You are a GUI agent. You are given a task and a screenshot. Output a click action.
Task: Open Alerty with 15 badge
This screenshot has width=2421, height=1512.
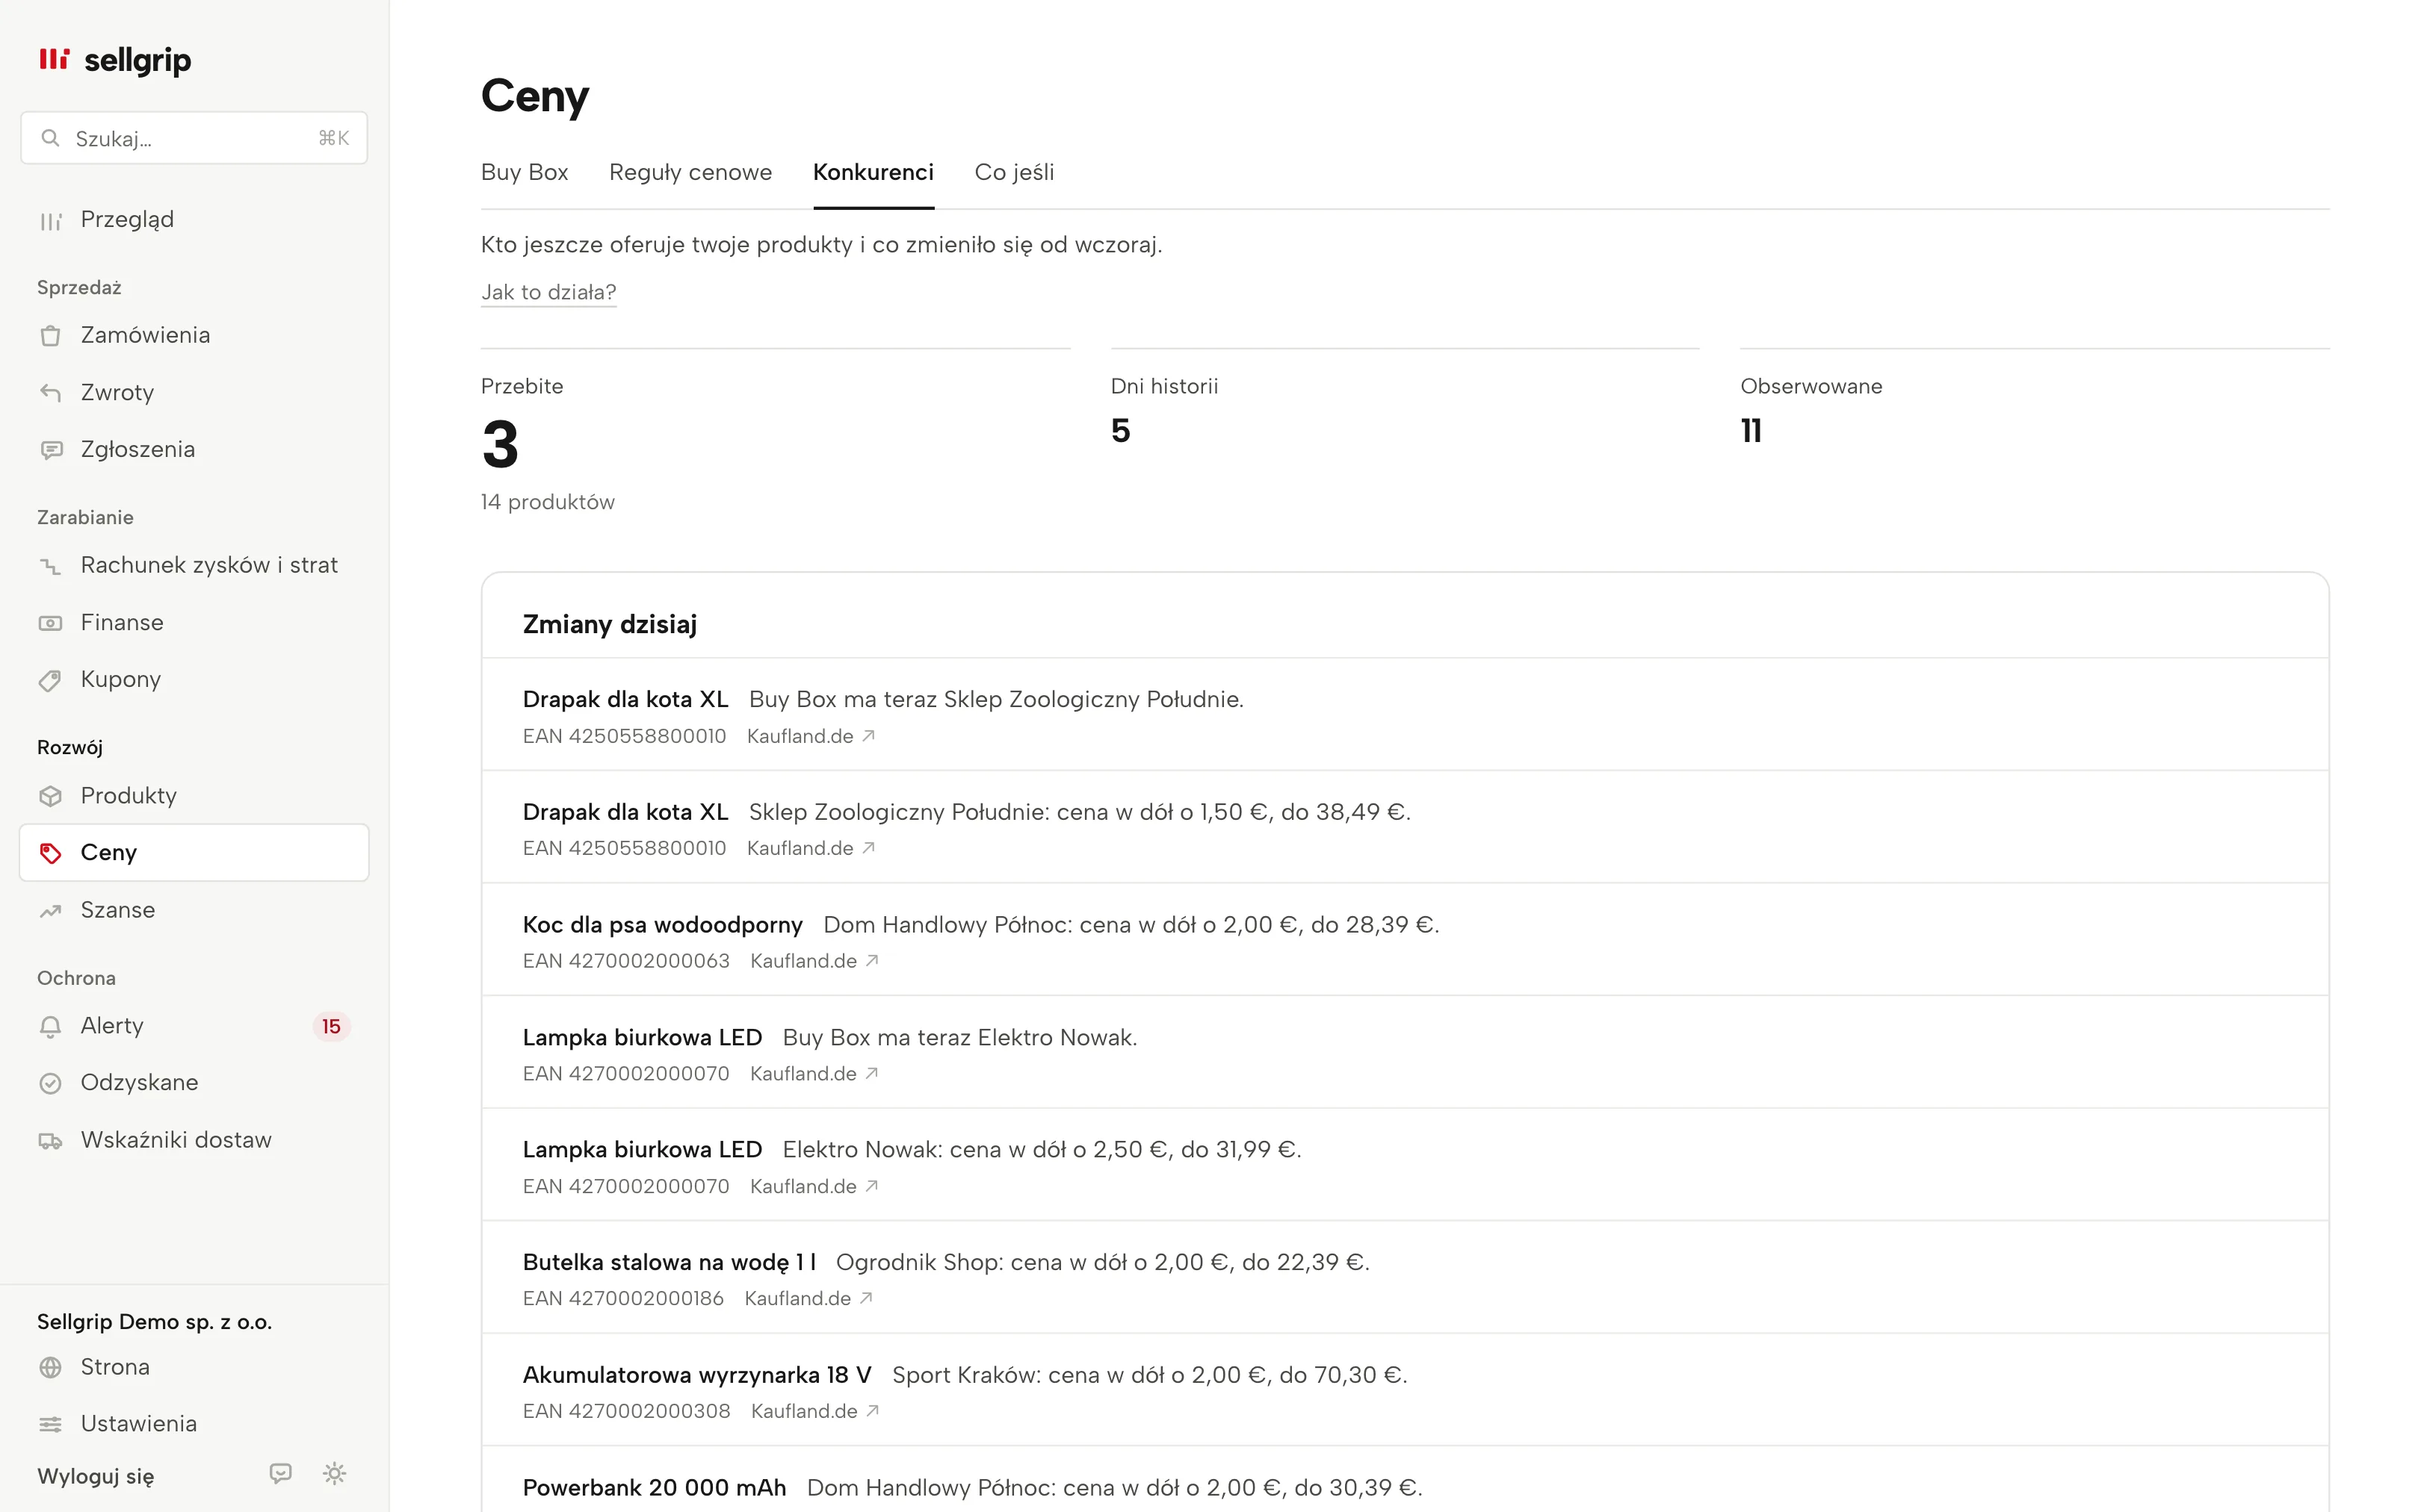click(194, 1026)
